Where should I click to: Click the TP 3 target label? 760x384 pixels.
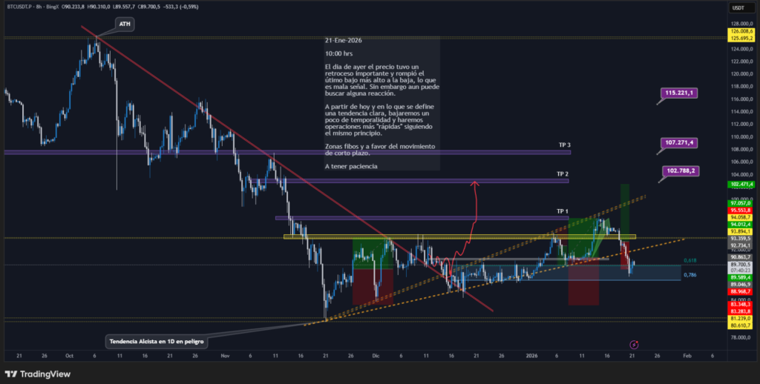coord(565,145)
